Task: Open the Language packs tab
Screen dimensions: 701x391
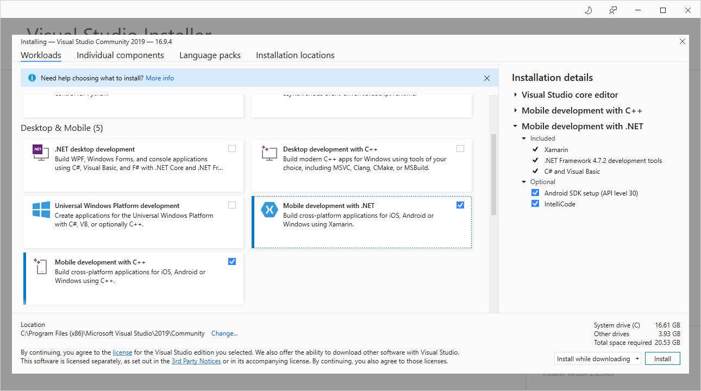Action: (210, 55)
